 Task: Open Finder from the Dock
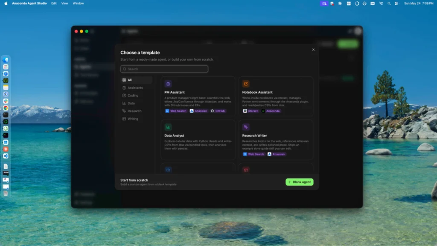tap(6, 60)
